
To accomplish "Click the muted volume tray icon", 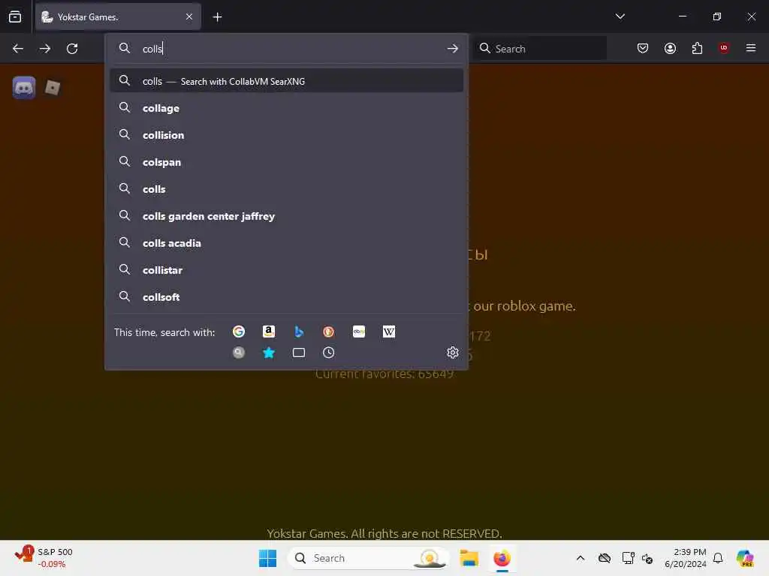I will (x=647, y=558).
